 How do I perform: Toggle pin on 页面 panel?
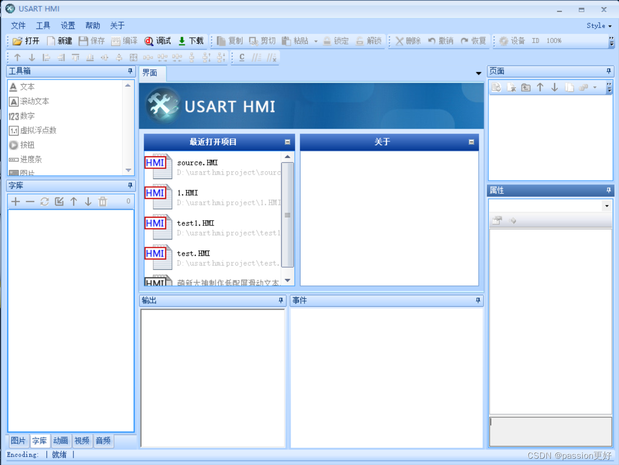click(609, 71)
